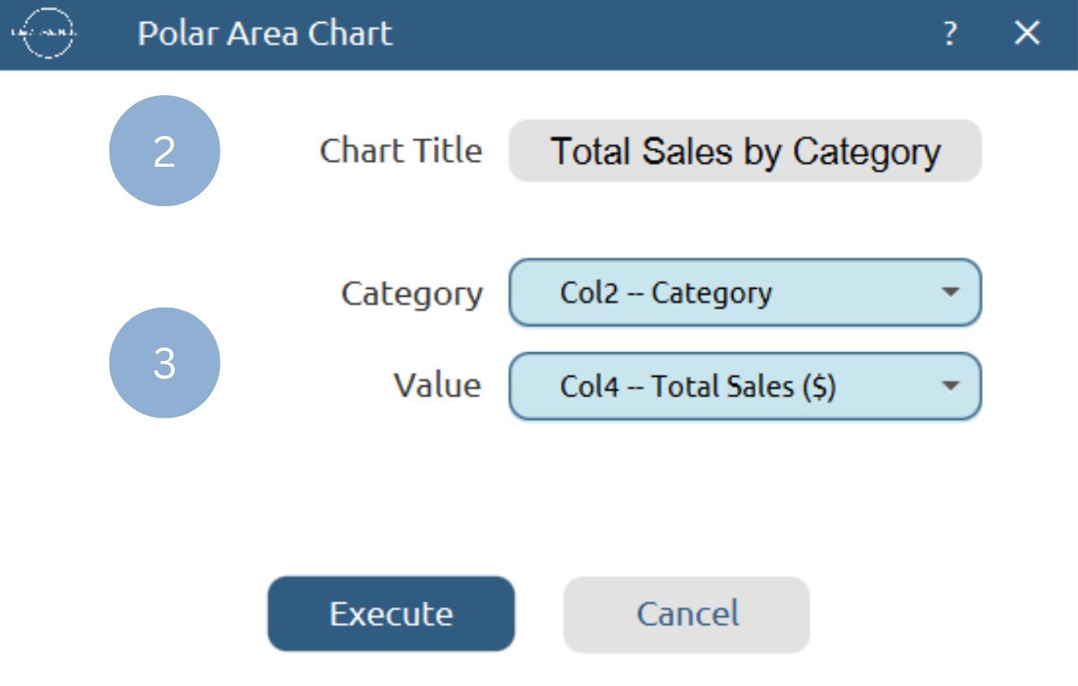Click the Chart Title label
The width and height of the screenshot is (1078, 686).
point(401,151)
